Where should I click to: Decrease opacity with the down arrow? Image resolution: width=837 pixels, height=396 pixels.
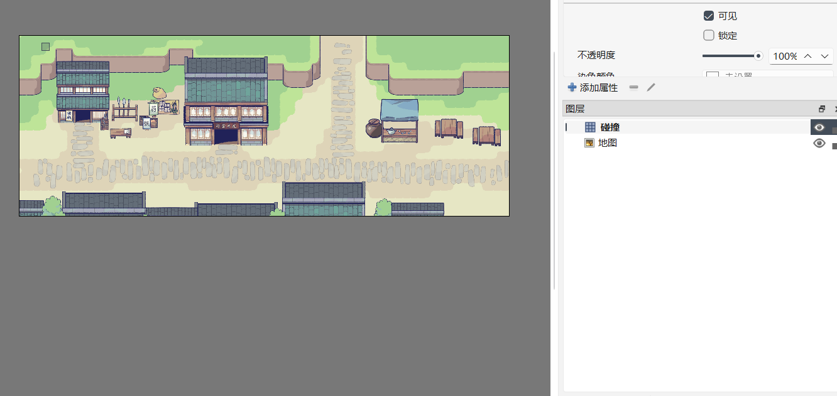pyautogui.click(x=824, y=56)
